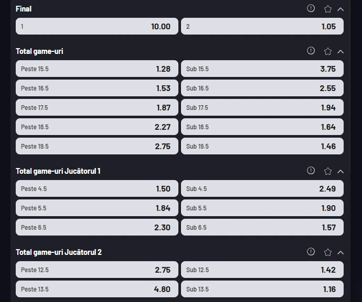Select Sub 5.5 for Jucătorul 1
The height and width of the screenshot is (302, 362).
[x=262, y=208]
